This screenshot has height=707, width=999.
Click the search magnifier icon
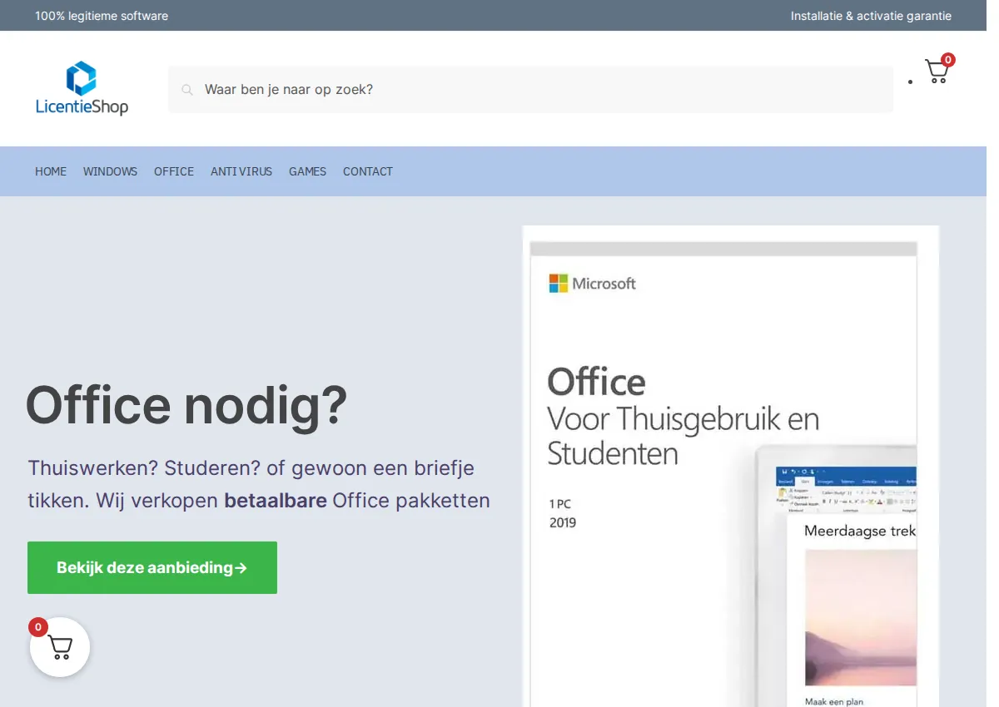coord(187,90)
